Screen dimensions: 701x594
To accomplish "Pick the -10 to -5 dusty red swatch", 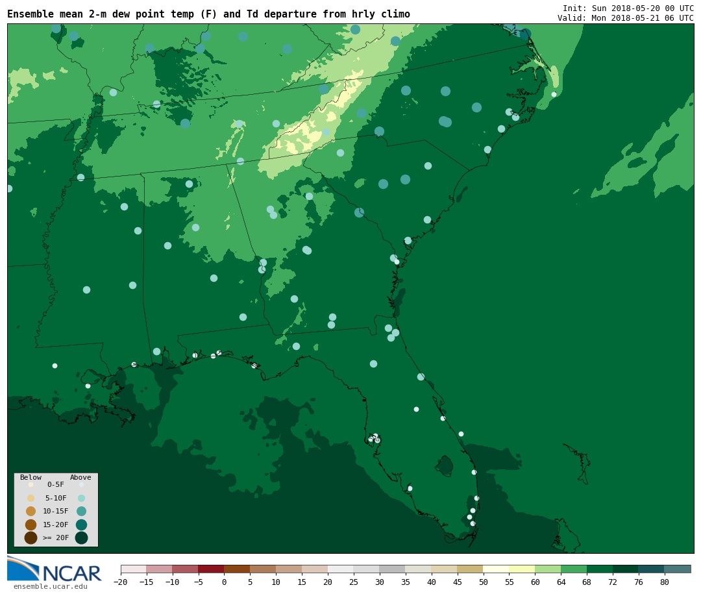I will coord(186,569).
